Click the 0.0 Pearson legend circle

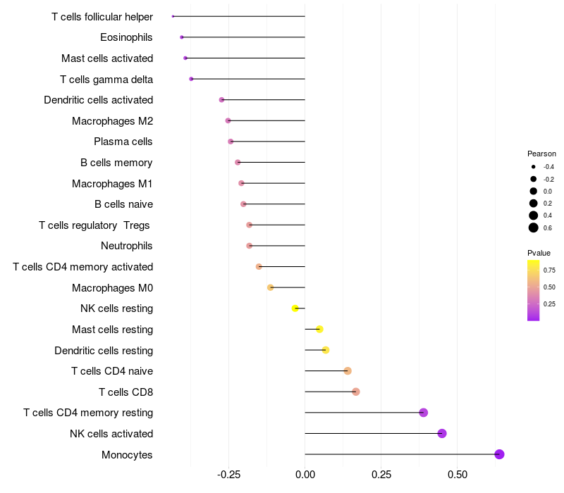point(534,191)
